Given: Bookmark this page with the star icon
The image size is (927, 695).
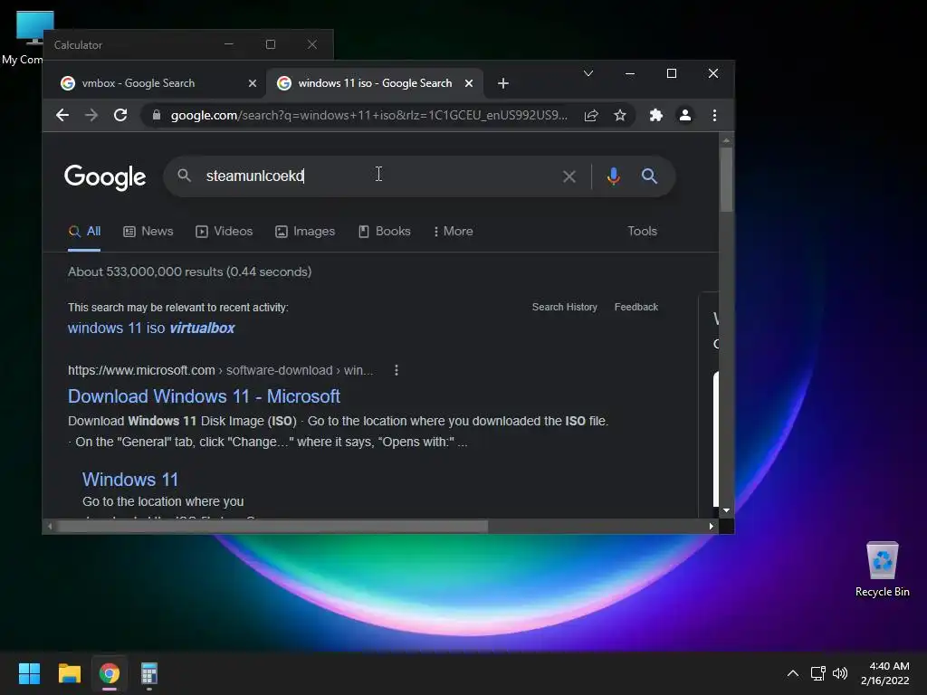Looking at the screenshot, I should pyautogui.click(x=619, y=115).
